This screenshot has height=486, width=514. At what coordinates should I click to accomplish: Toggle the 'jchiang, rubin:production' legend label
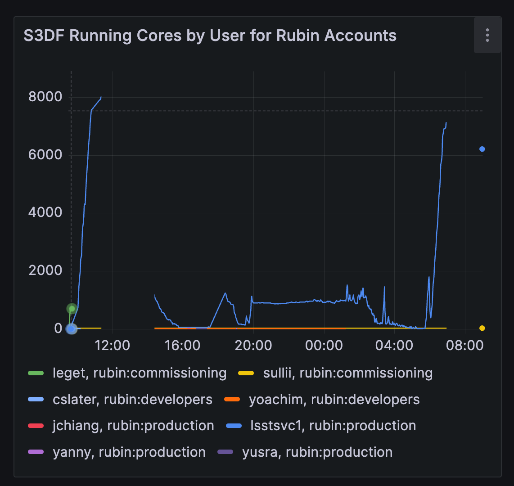coord(133,426)
